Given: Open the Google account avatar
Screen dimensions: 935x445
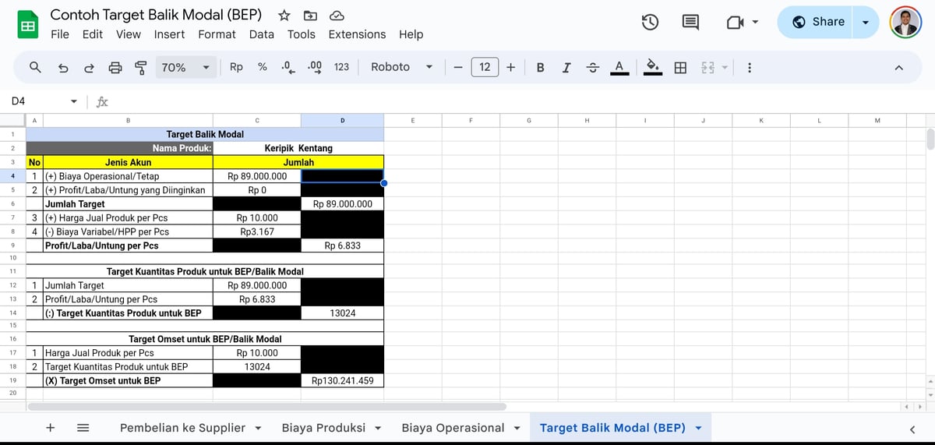Looking at the screenshot, I should coord(905,22).
